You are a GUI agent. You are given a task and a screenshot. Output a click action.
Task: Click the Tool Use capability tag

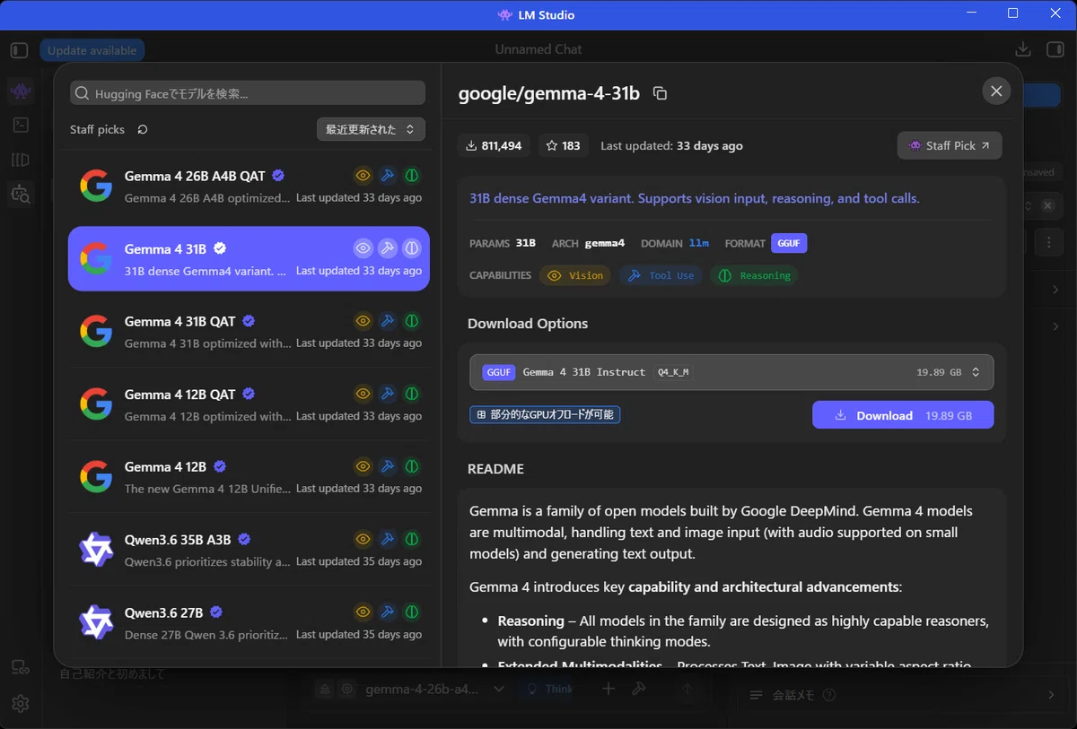coord(661,275)
